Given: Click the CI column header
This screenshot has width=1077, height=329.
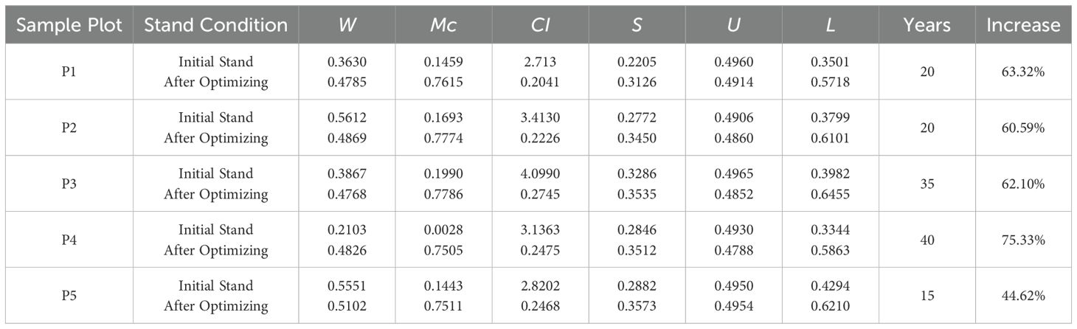Looking at the screenshot, I should tap(541, 25).
